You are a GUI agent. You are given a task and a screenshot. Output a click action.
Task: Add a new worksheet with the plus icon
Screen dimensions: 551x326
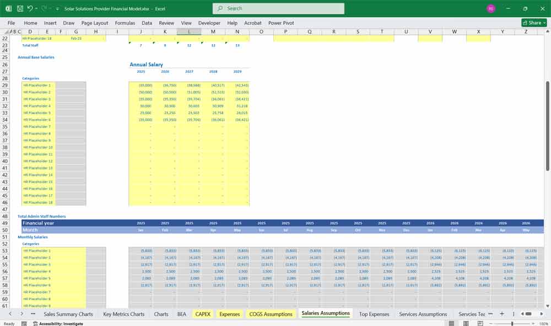pos(502,313)
